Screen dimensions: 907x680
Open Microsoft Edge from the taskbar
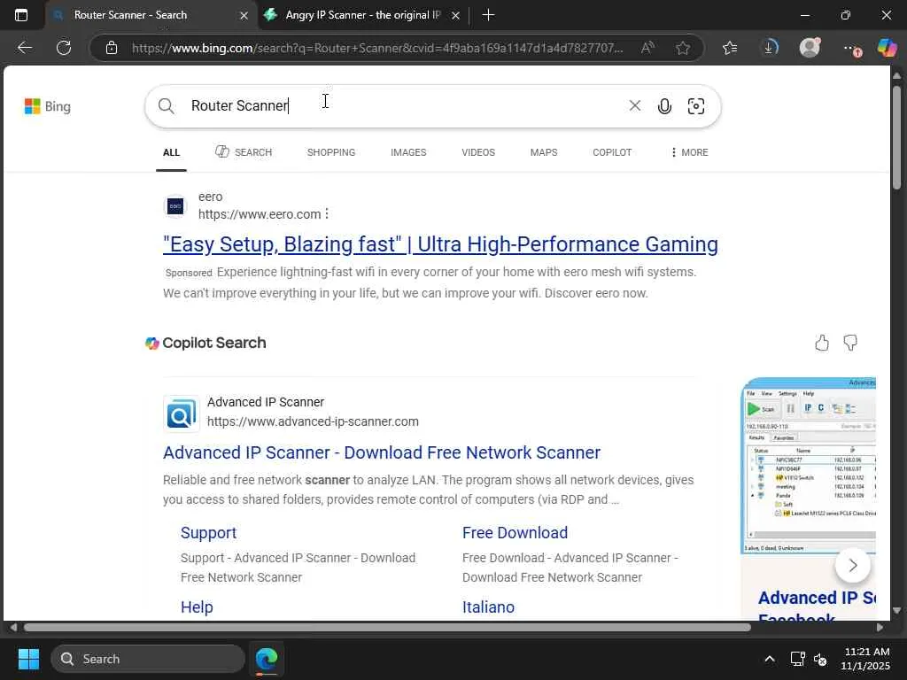[267, 659]
